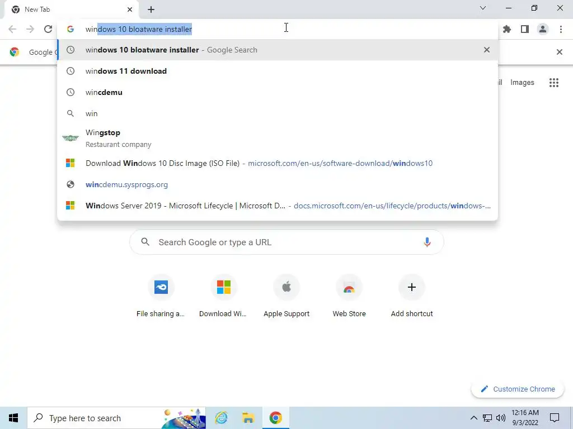Click the Add shortcut tile
573x429 pixels.
(x=412, y=296)
